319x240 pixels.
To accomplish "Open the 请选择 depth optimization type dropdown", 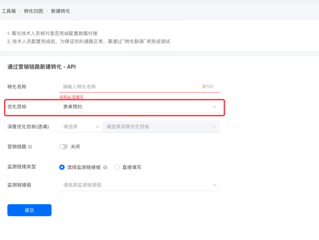I will pyautogui.click(x=81, y=127).
